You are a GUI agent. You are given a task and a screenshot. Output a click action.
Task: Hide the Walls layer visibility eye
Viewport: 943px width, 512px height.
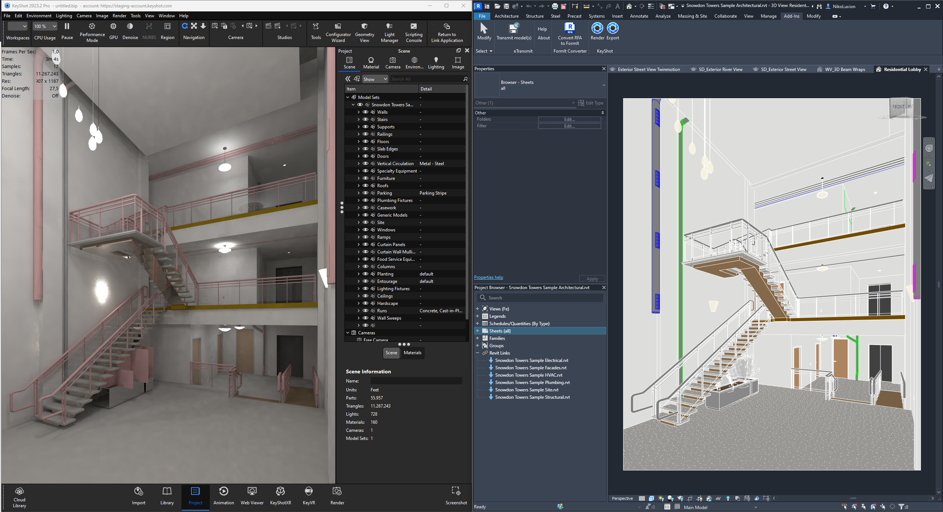365,112
